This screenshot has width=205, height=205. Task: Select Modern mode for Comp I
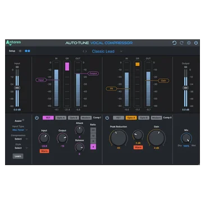point(86,118)
